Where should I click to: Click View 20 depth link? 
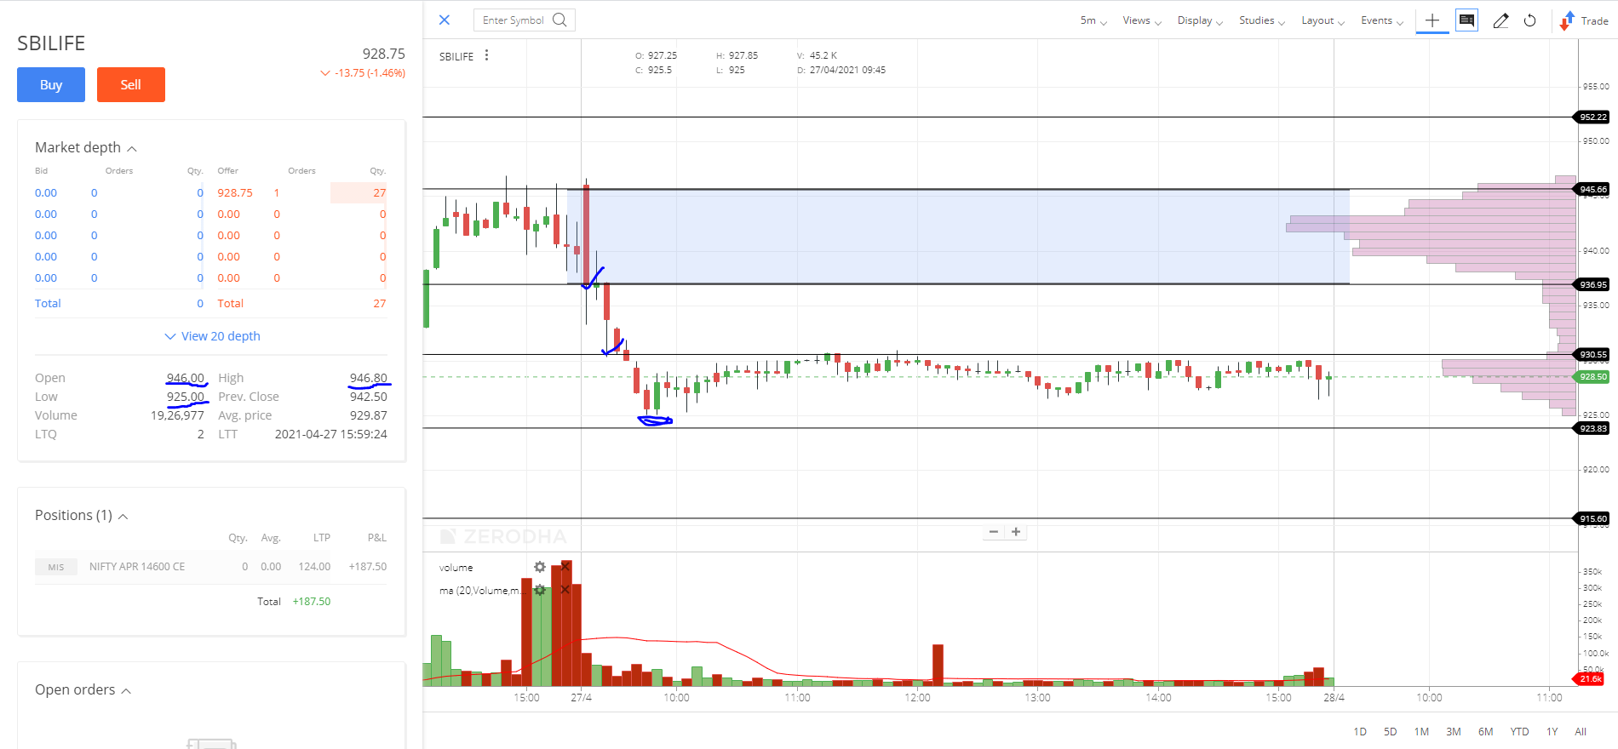212,336
